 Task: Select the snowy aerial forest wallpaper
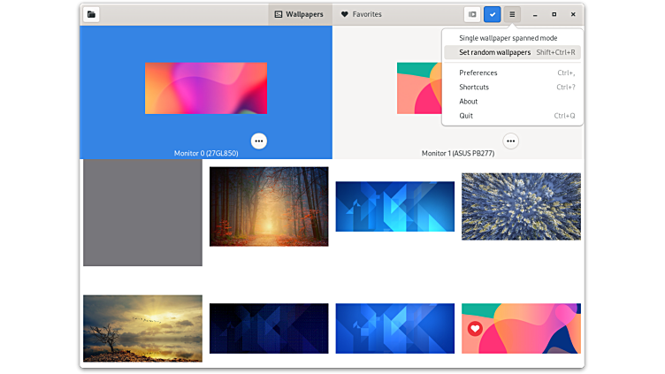pos(521,206)
